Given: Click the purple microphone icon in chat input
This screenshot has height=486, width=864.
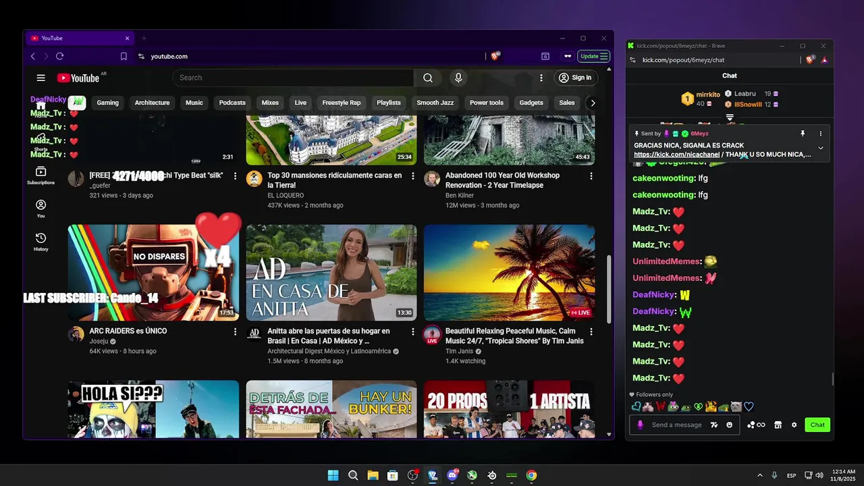Looking at the screenshot, I should [640, 425].
